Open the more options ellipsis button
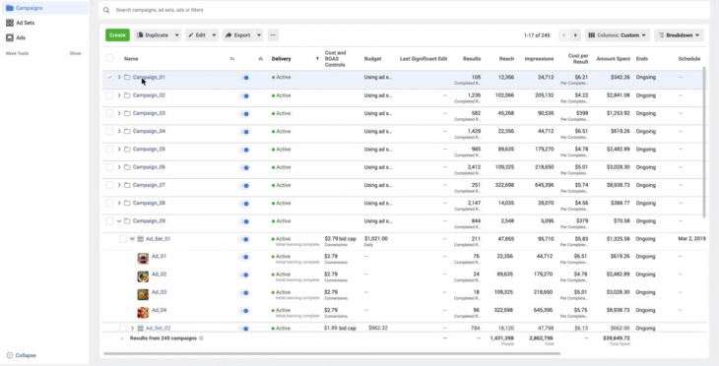Image resolution: width=719 pixels, height=366 pixels. coord(273,34)
